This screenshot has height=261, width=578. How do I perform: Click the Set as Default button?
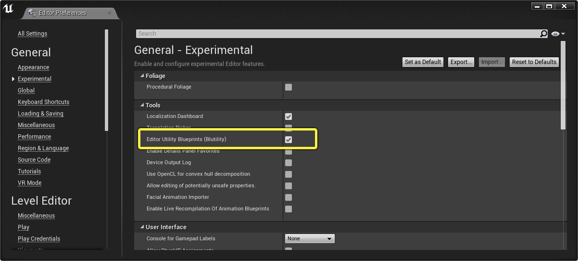pyautogui.click(x=423, y=62)
